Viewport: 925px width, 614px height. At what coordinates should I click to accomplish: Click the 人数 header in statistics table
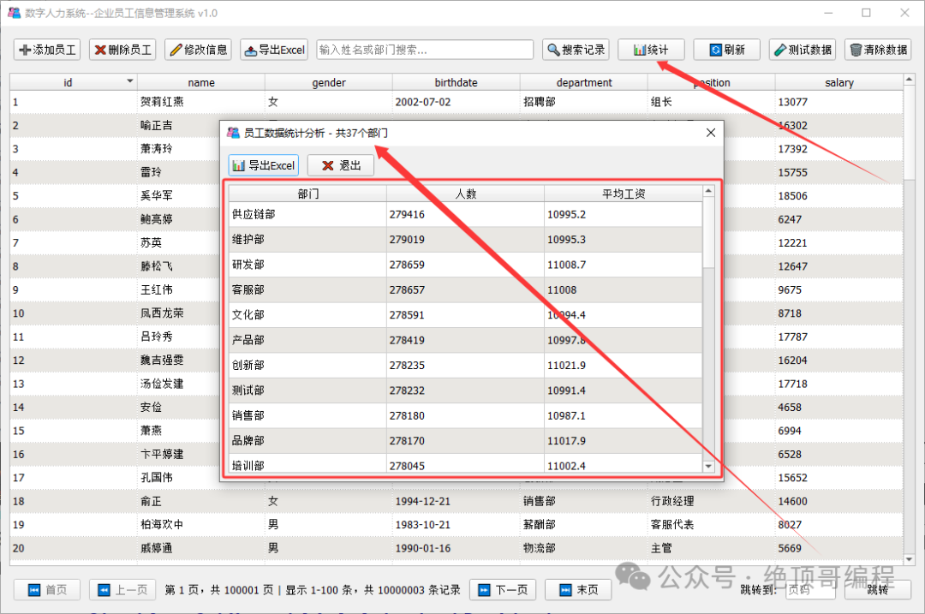465,194
